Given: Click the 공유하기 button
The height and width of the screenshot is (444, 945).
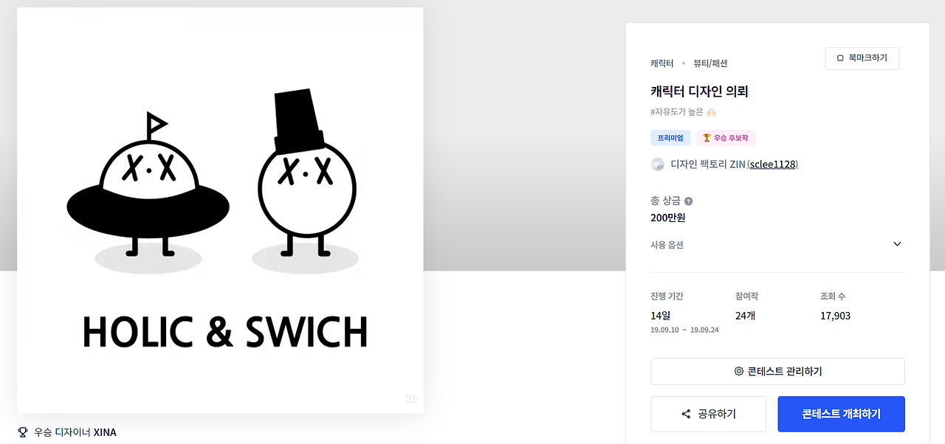Looking at the screenshot, I should pos(708,414).
